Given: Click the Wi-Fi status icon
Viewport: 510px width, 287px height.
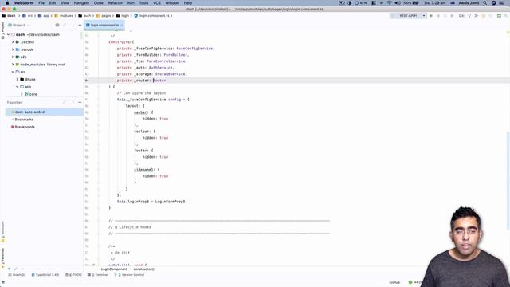Looking at the screenshot, I should (390, 3).
